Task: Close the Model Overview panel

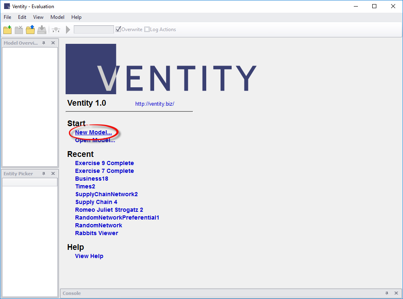Action: point(53,43)
